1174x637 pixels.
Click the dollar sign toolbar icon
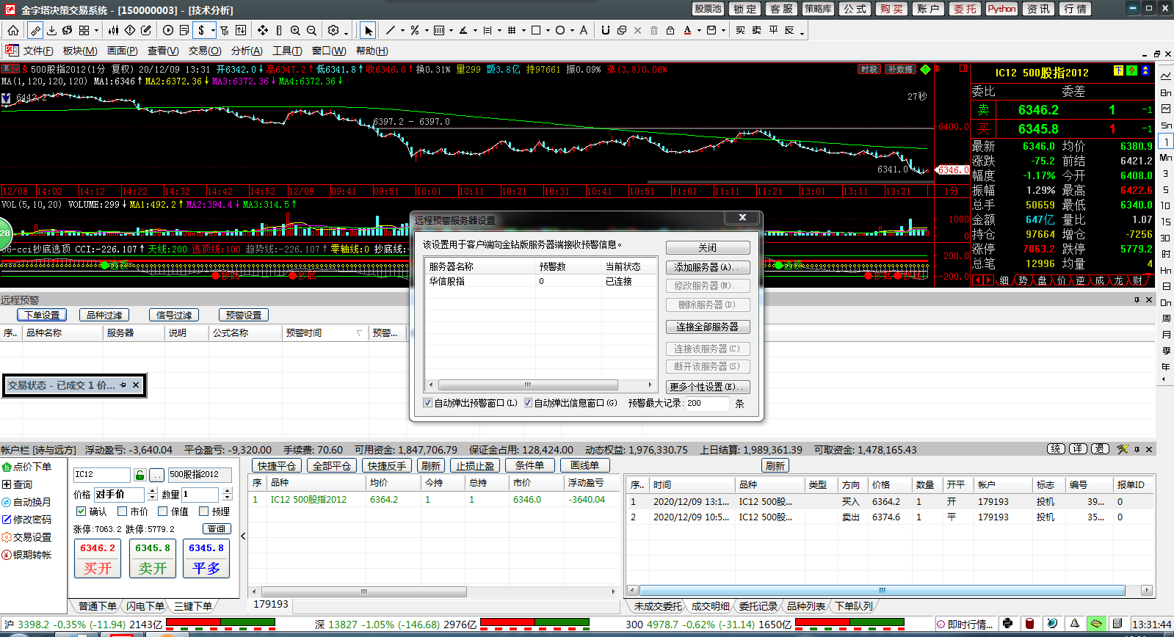(201, 30)
